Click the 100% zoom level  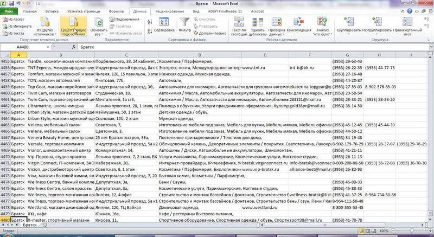tap(384, 230)
